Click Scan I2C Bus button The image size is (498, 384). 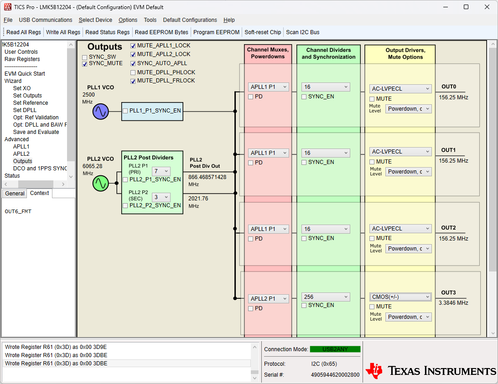(x=303, y=32)
